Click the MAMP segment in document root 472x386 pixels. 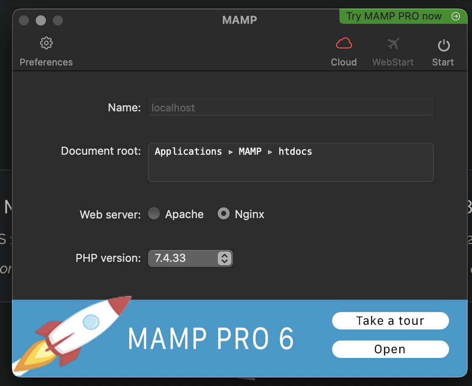coord(250,151)
